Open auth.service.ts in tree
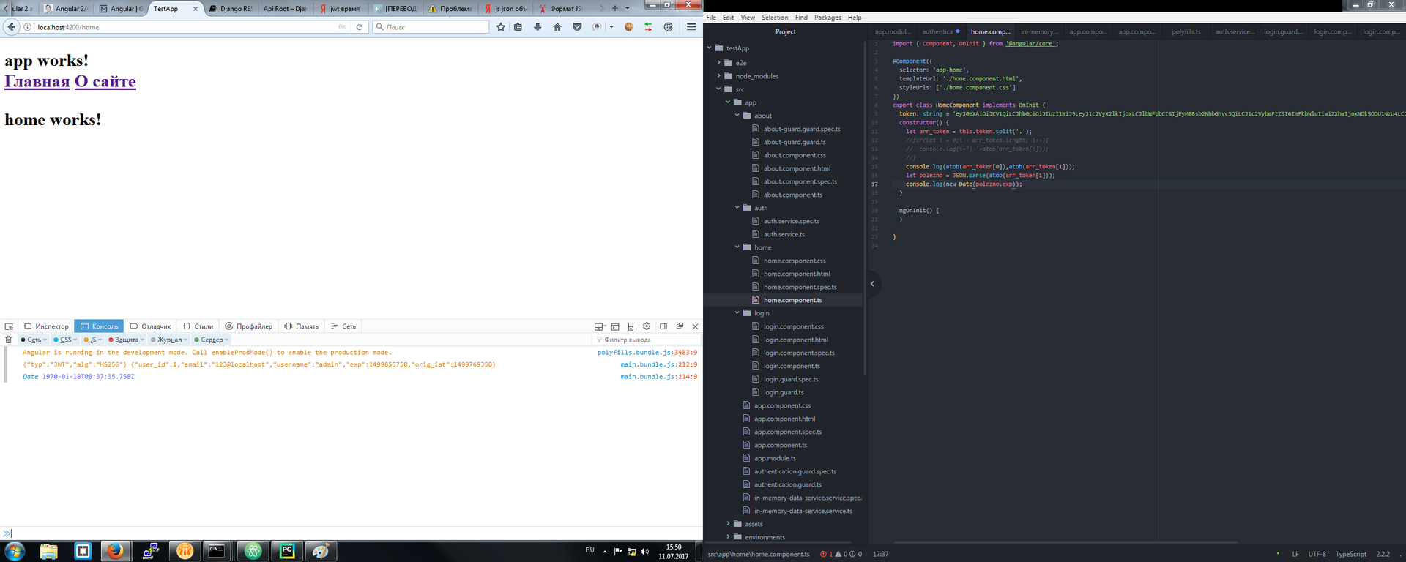The height and width of the screenshot is (562, 1406). point(784,234)
